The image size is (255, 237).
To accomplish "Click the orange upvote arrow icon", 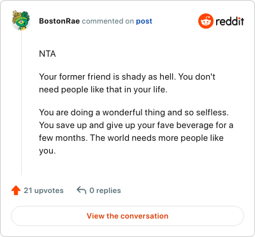I will (16, 190).
